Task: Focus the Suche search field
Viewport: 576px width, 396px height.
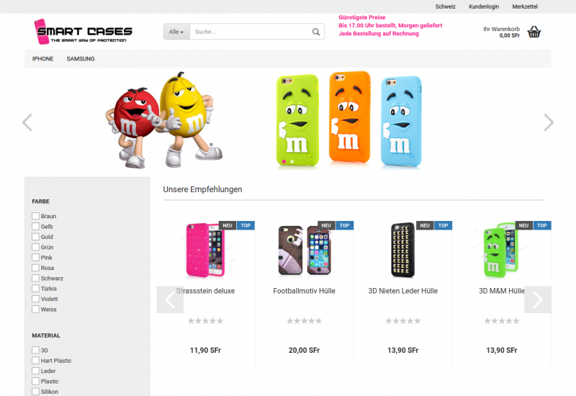Action: point(250,32)
